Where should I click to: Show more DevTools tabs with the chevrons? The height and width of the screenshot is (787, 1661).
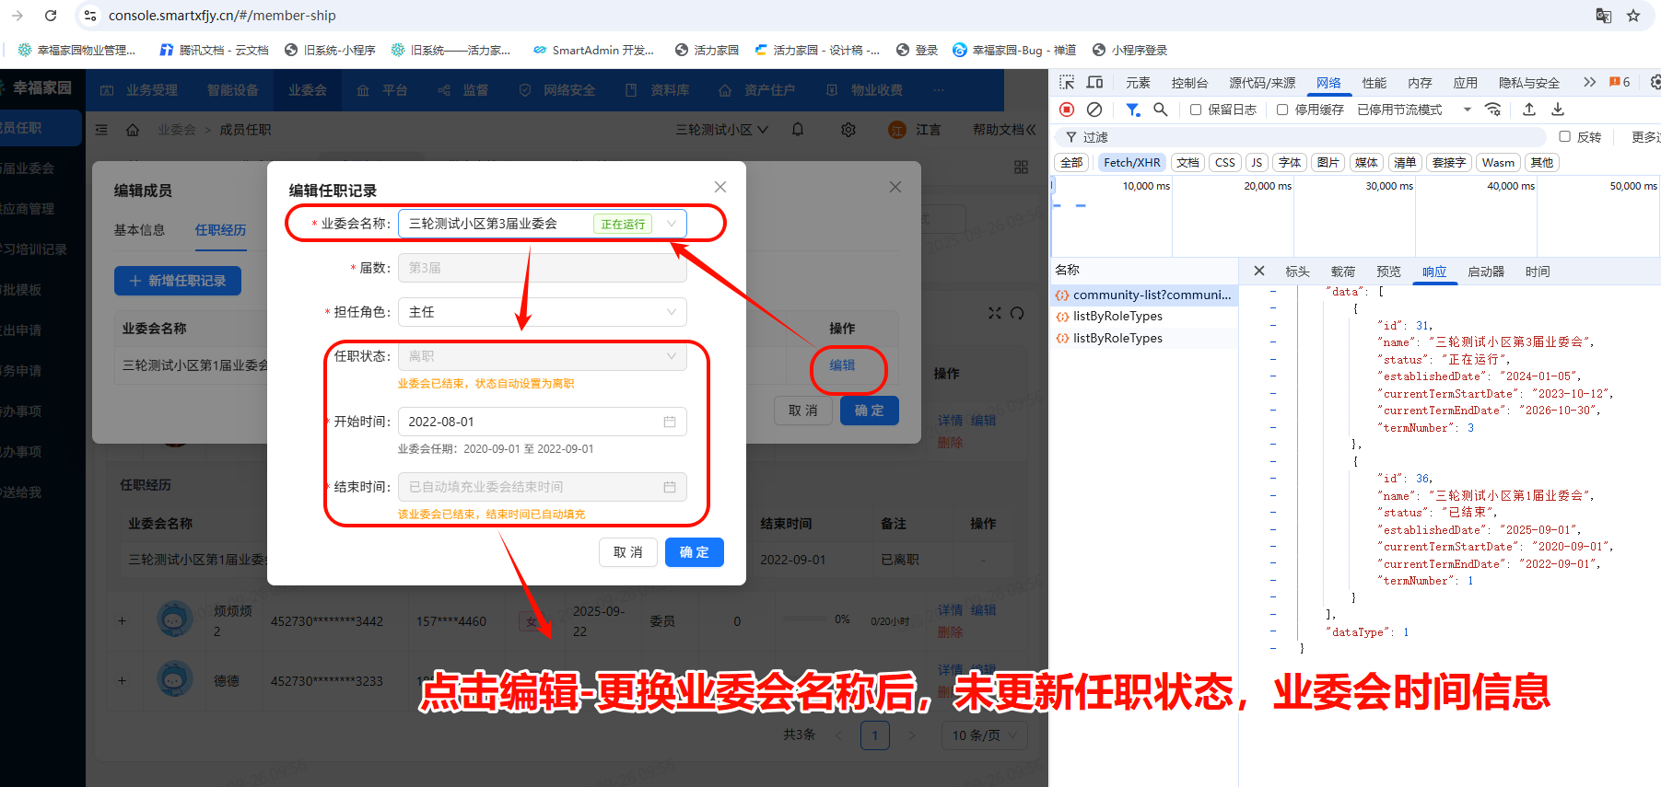pos(1589,82)
